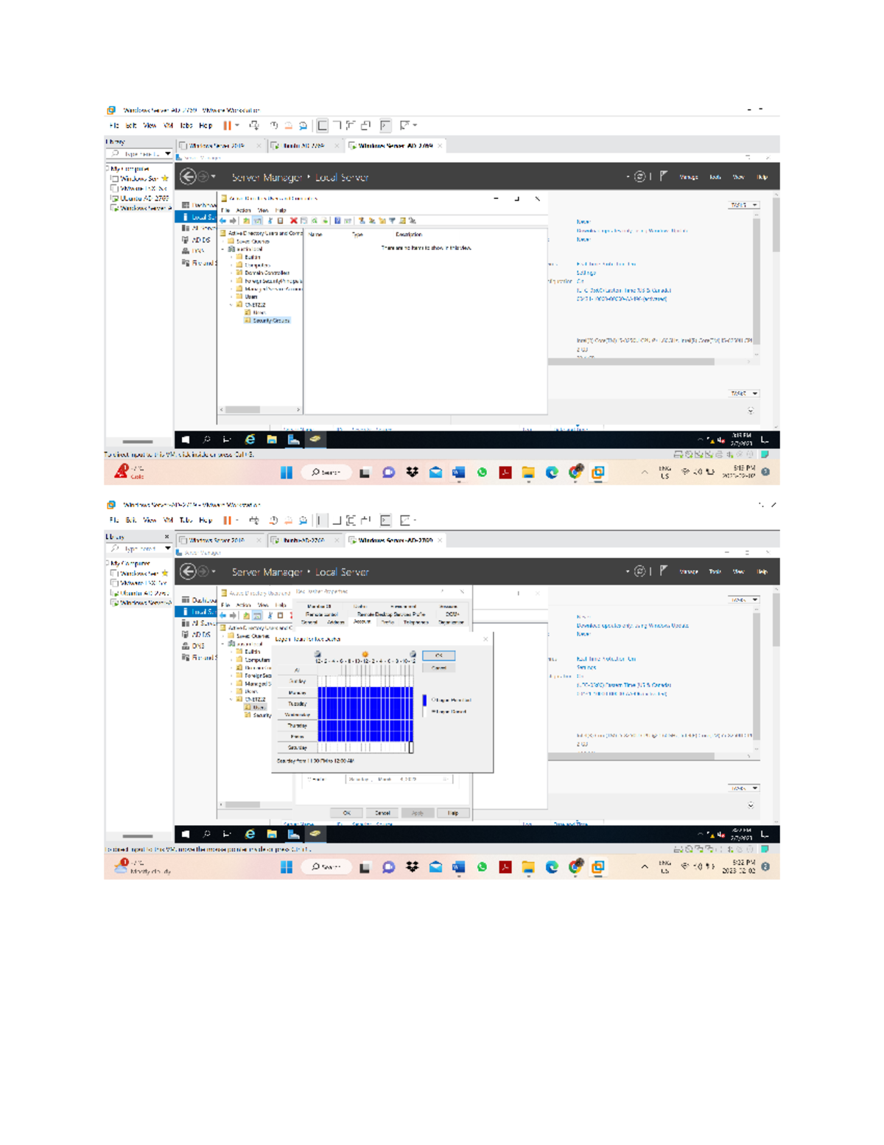Open the Action menu in the upper AD window
The height and width of the screenshot is (1145, 884).
tap(243, 210)
